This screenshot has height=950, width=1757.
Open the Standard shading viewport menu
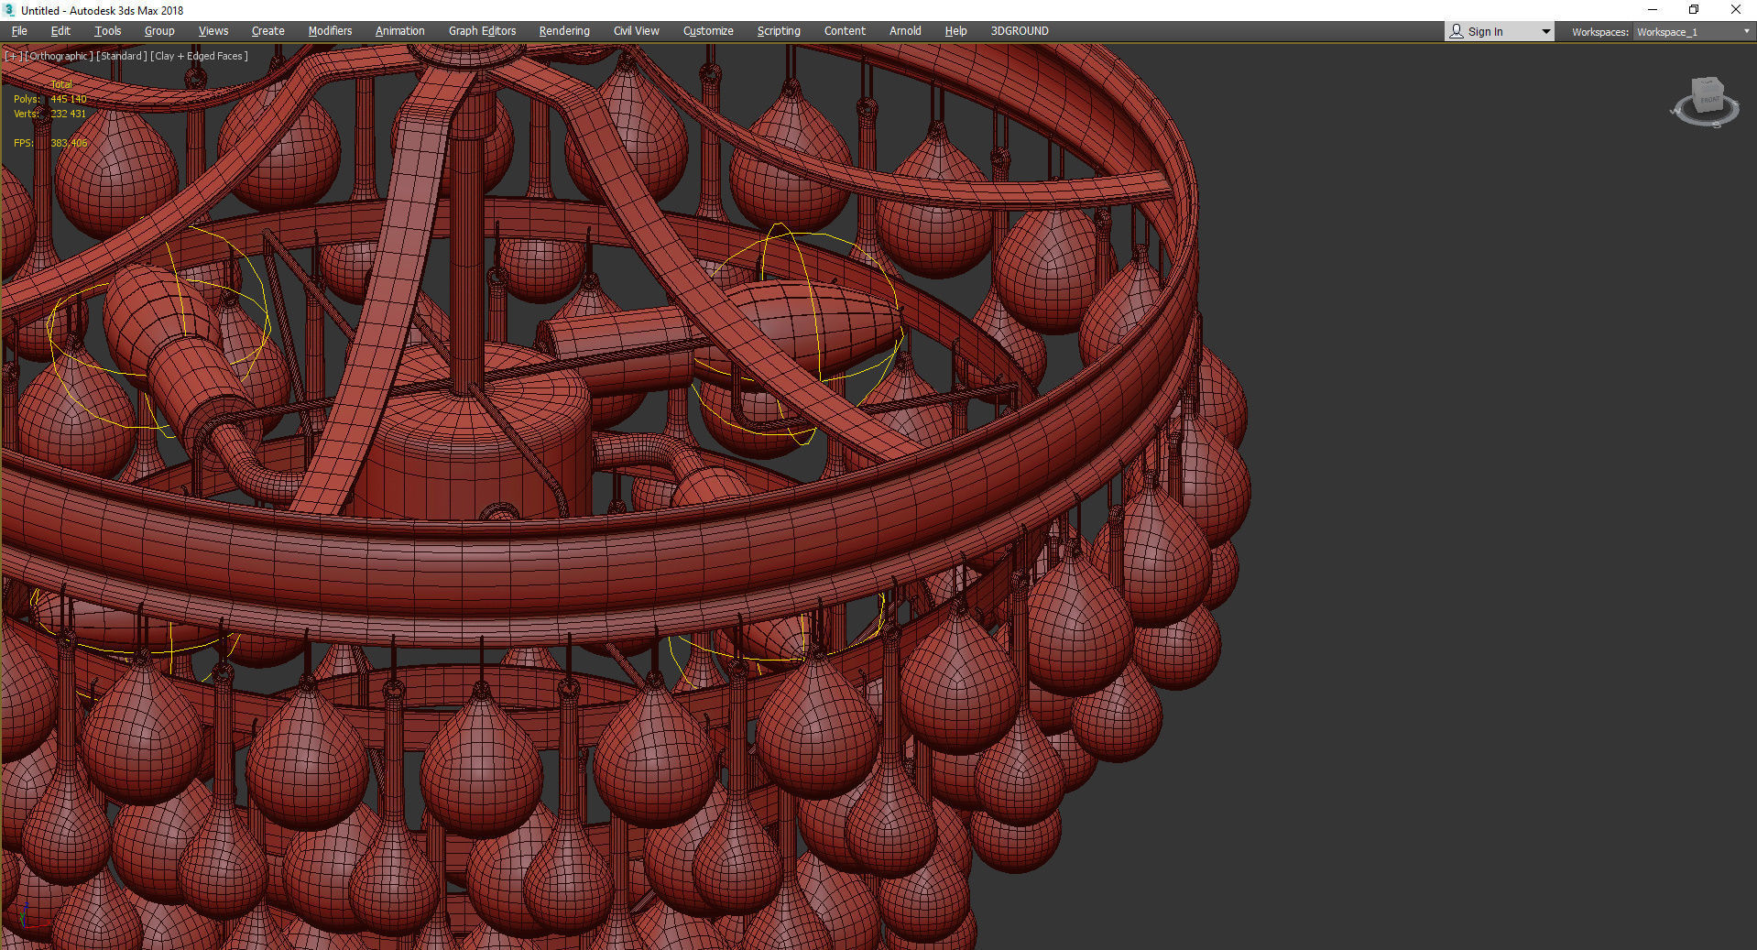tap(122, 56)
